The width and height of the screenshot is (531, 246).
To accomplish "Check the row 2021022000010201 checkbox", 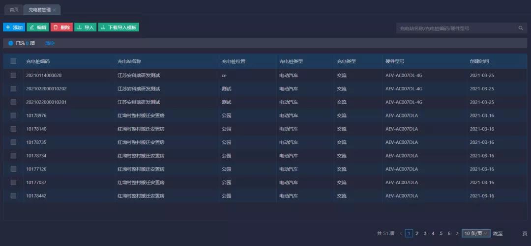I will [13, 102].
